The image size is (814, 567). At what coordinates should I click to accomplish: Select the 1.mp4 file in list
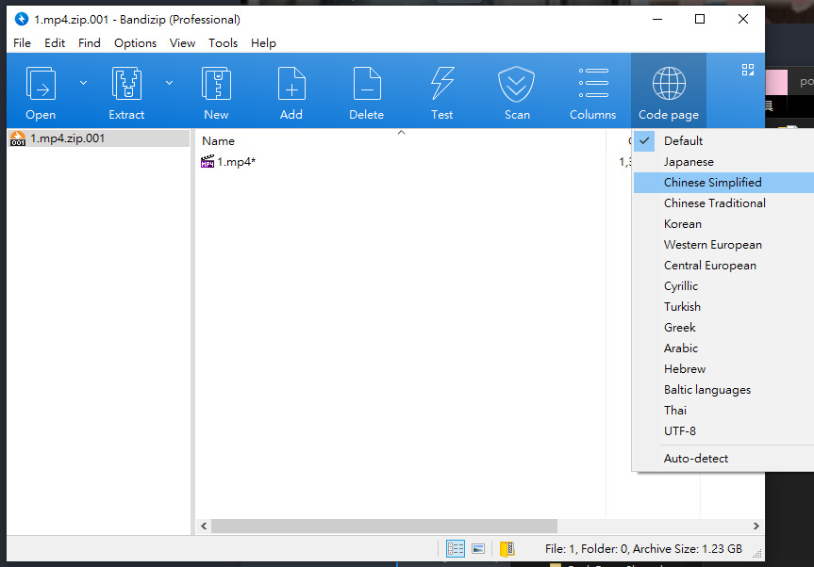pos(236,162)
